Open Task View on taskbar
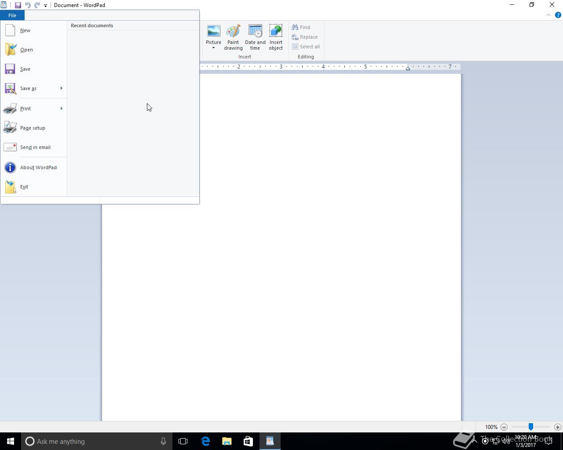The width and height of the screenshot is (563, 450). click(x=183, y=441)
